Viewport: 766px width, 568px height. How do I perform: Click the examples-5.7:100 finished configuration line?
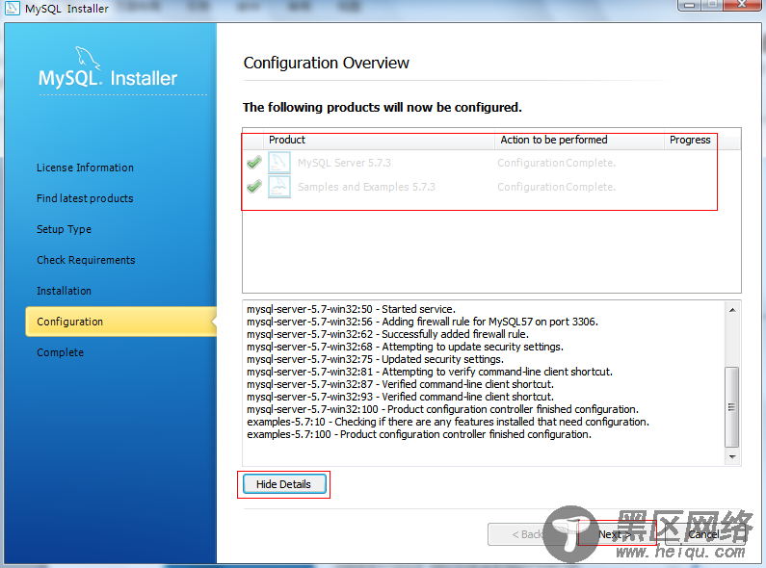(419, 434)
